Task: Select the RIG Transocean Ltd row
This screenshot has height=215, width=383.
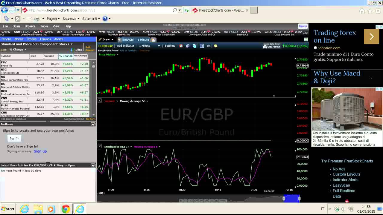Action: pyautogui.click(x=45, y=71)
